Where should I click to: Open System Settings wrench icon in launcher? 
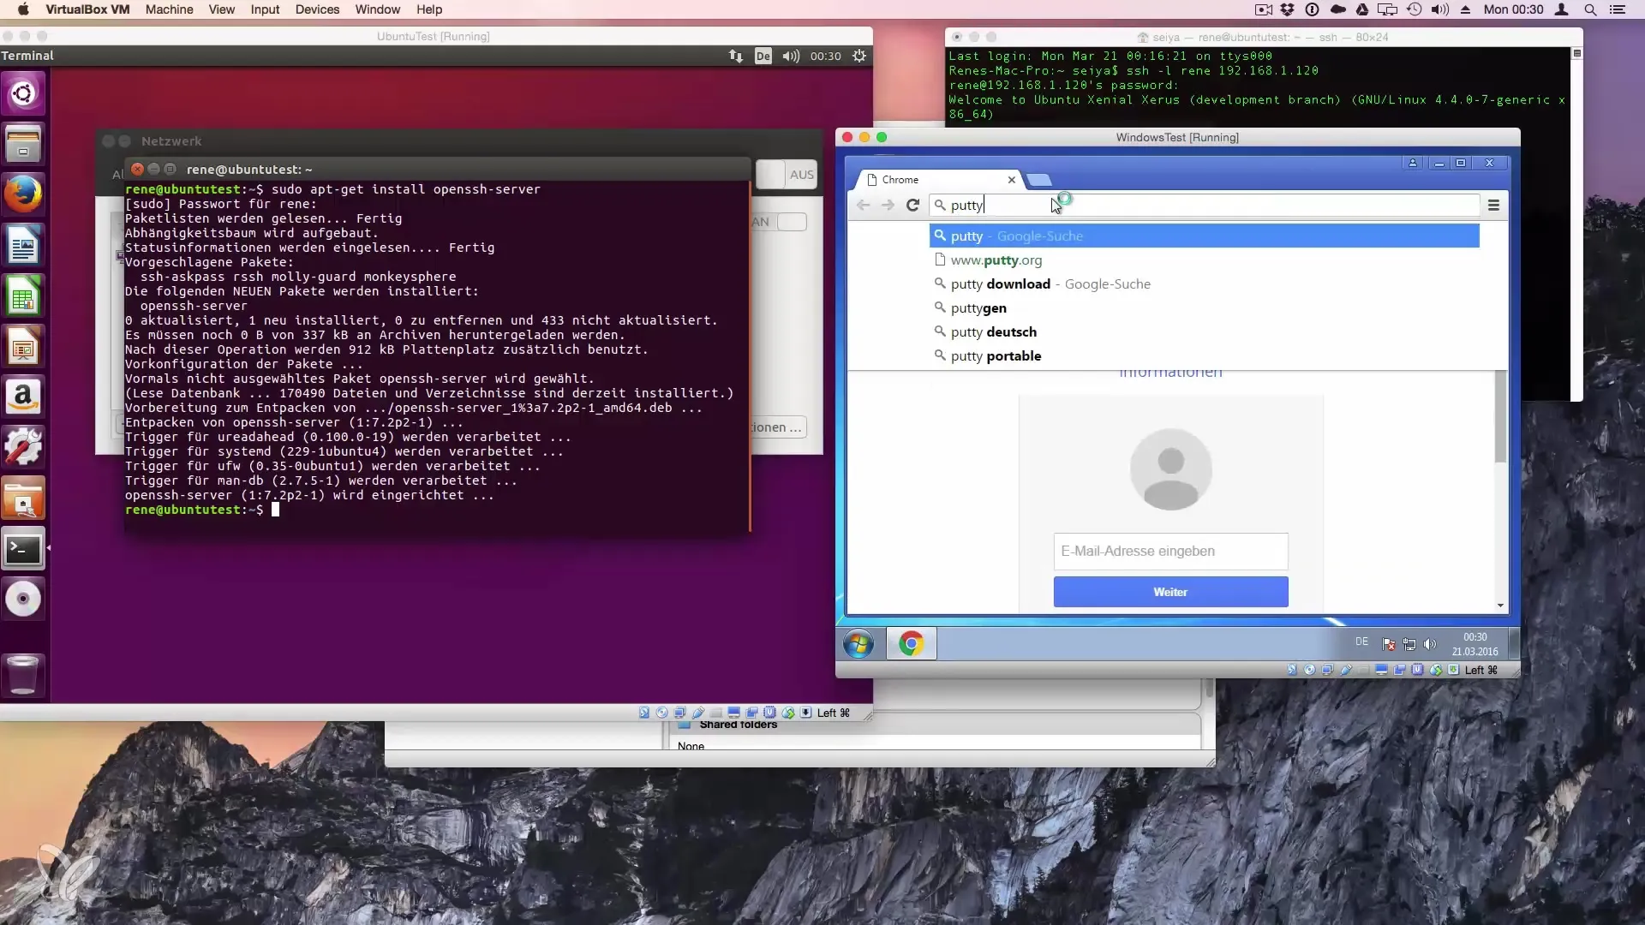pos(23,447)
